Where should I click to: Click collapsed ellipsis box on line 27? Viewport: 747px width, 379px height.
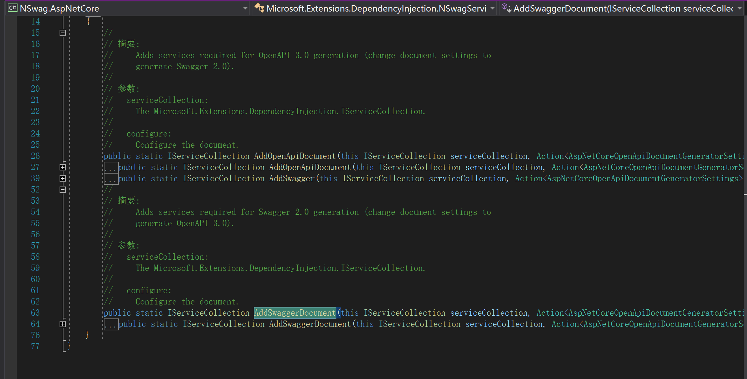click(x=111, y=168)
